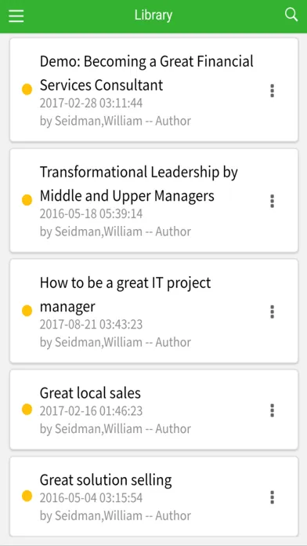Open options for Transformational Leadership item

273,202
